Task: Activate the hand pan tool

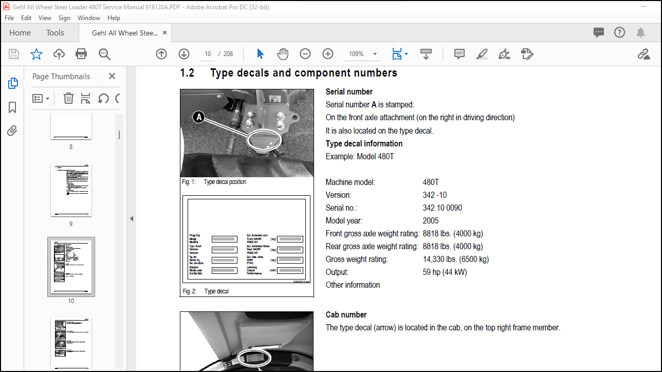Action: click(x=283, y=54)
